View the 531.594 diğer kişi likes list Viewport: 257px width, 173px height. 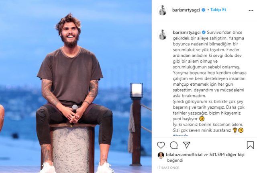click(227, 154)
